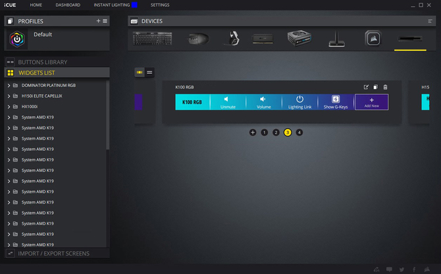The width and height of the screenshot is (441, 274).
Task: Go to screen page 2
Action: point(276,132)
